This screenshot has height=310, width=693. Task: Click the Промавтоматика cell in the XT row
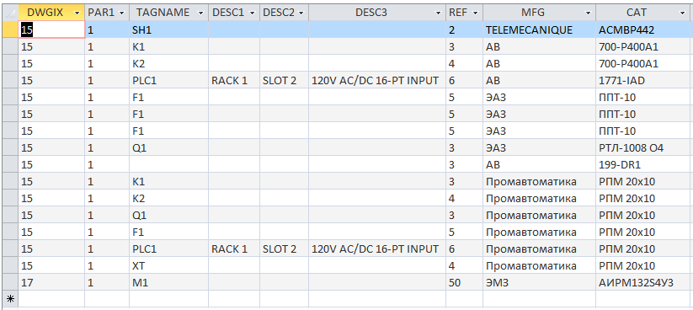coord(539,265)
